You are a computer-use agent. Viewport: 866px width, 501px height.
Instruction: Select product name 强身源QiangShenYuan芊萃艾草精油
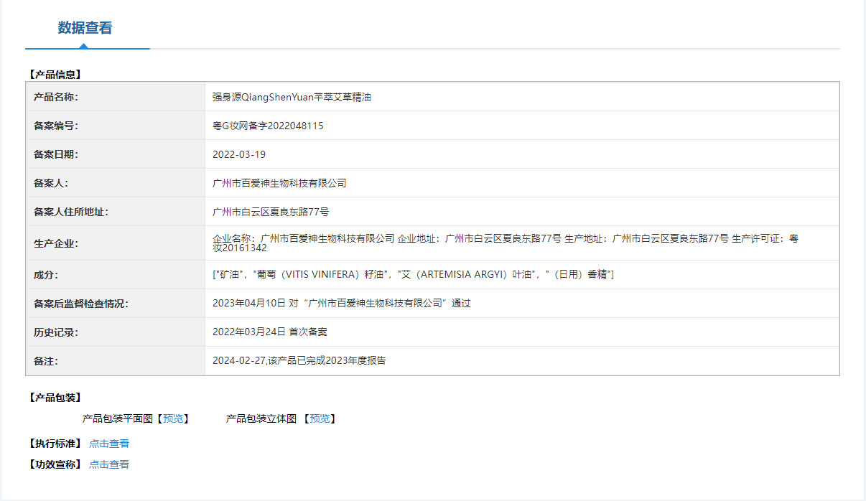(x=292, y=97)
